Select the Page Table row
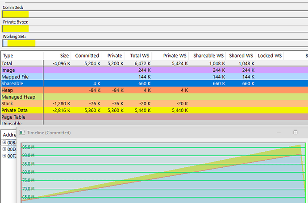 click(x=154, y=117)
